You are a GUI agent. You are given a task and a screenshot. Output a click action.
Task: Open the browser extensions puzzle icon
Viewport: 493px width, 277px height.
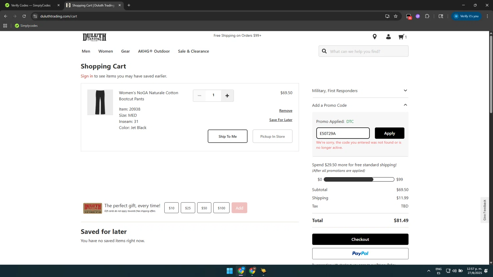pos(427,16)
